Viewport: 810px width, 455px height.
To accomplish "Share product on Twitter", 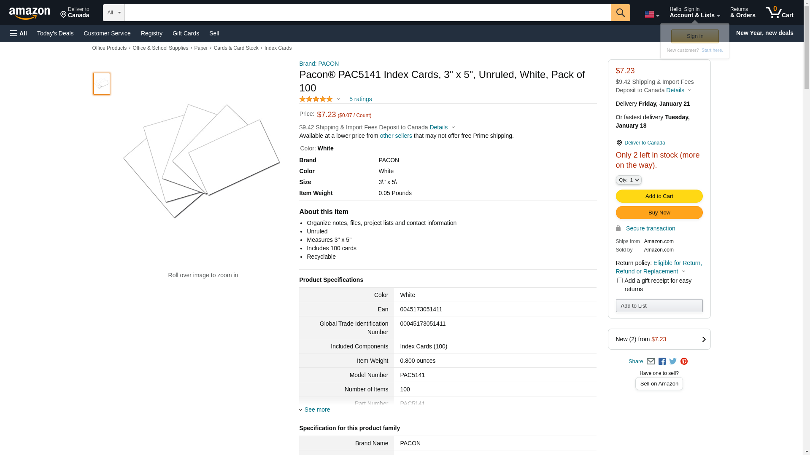I will point(673,361).
